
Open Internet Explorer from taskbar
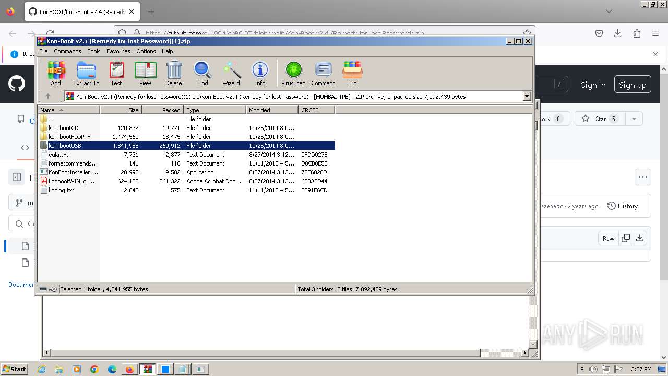click(42, 369)
